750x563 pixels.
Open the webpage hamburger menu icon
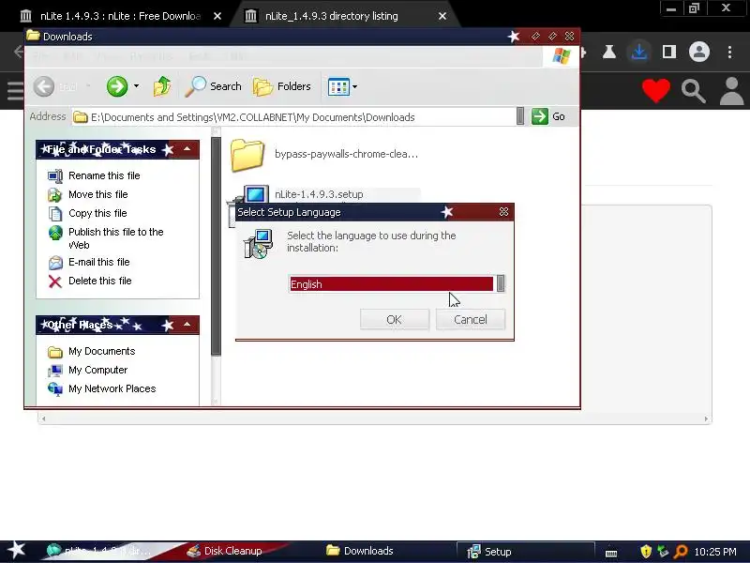14,90
